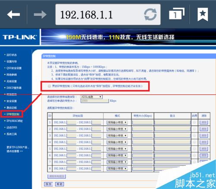
Task: Open the mode dropdown in rule row 2
Action: coord(117,129)
